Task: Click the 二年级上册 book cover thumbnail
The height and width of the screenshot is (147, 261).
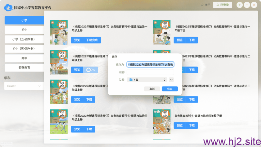Action: pyautogui.click(x=59, y=62)
